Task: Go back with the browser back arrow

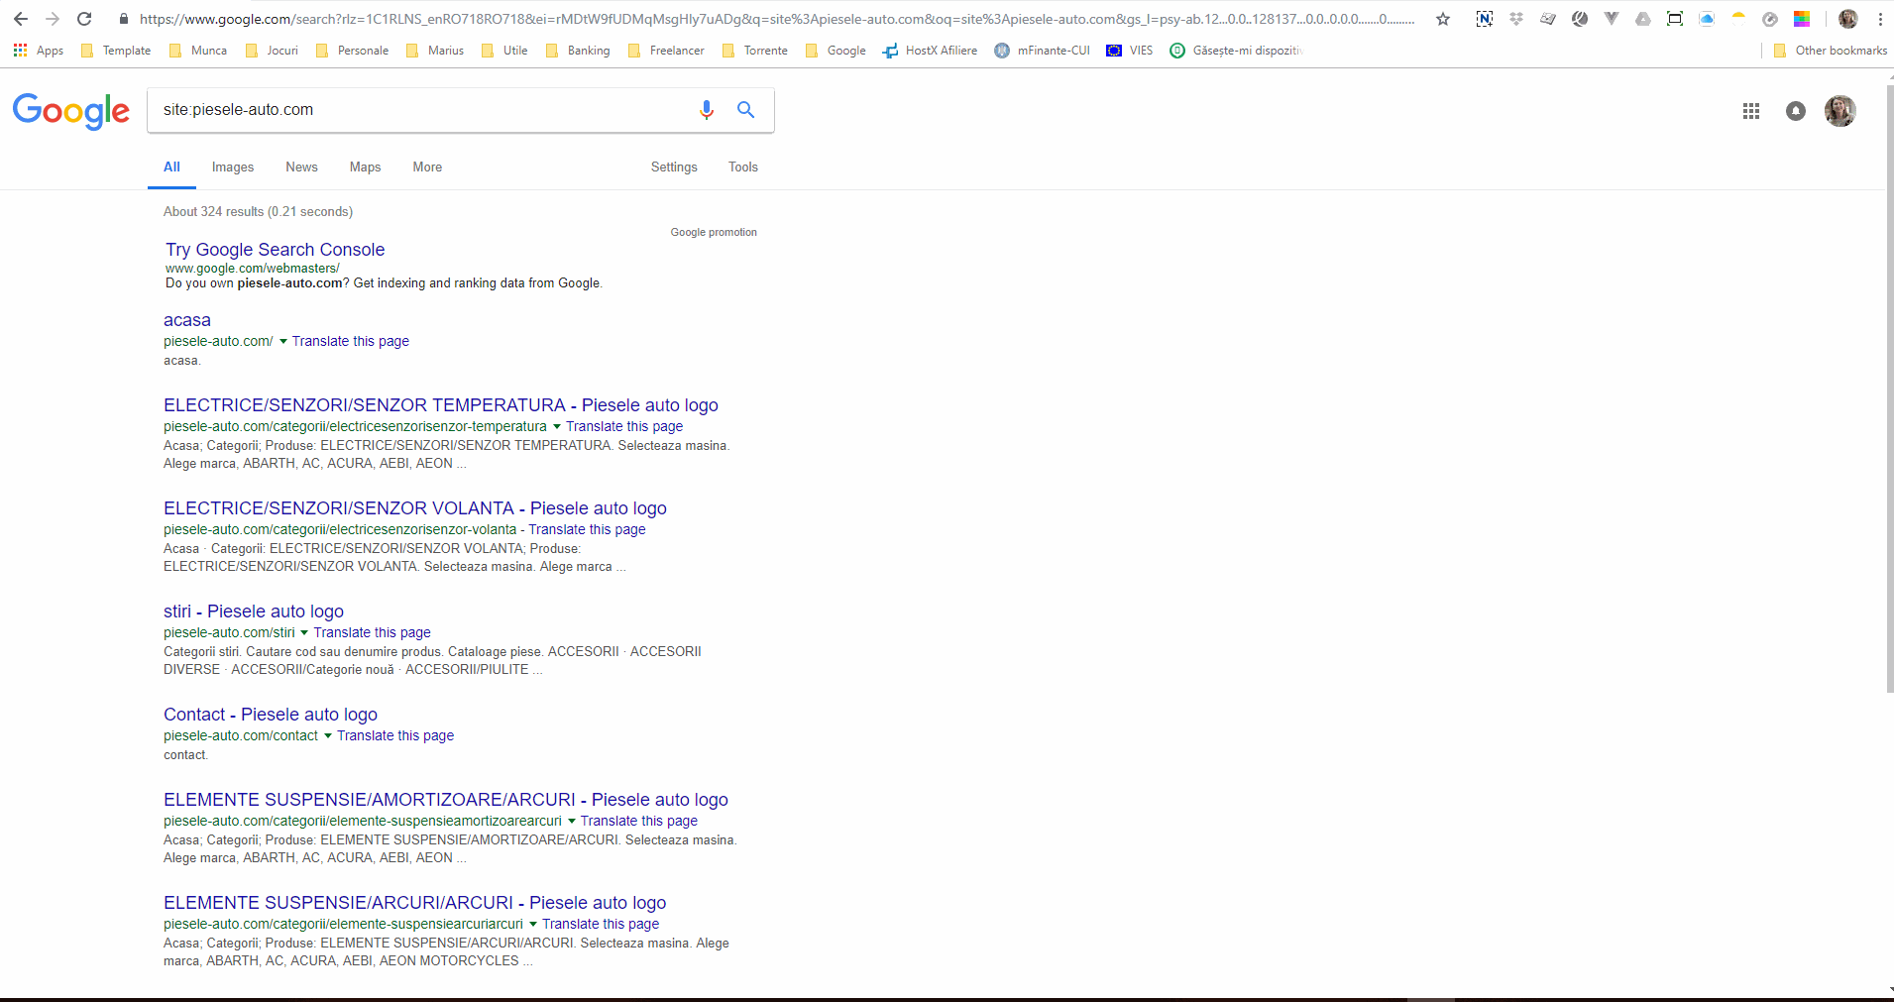Action: point(21,19)
